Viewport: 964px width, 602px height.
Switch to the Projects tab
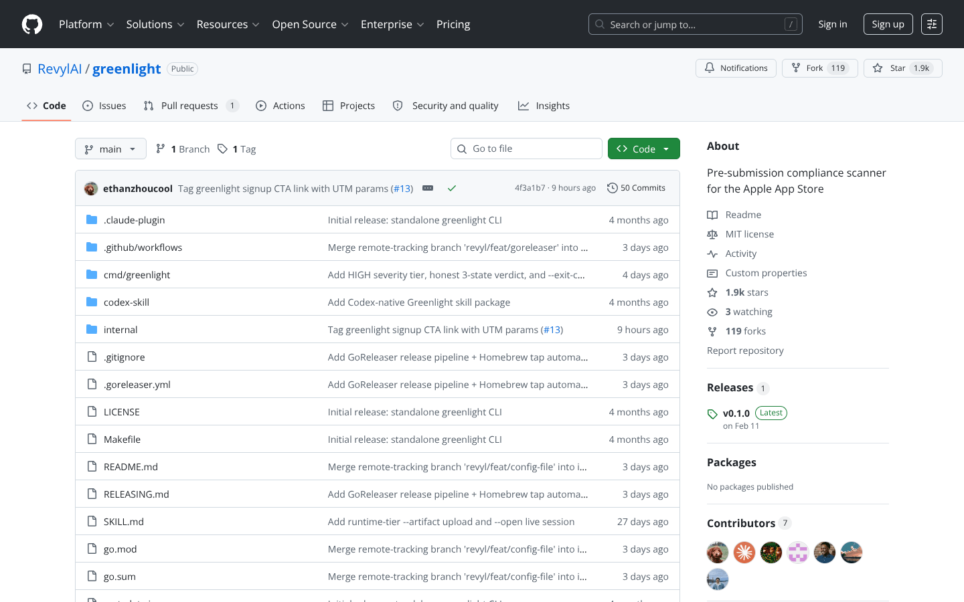point(349,106)
